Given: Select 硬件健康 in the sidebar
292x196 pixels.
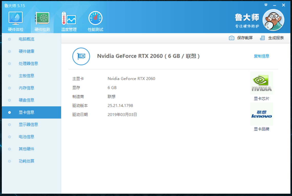Looking at the screenshot, I should (32, 51).
